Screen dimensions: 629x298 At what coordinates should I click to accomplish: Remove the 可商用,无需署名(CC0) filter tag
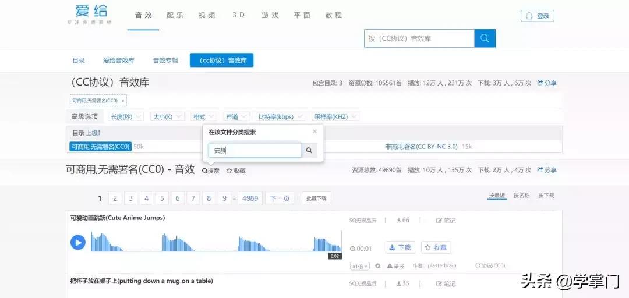tap(123, 101)
